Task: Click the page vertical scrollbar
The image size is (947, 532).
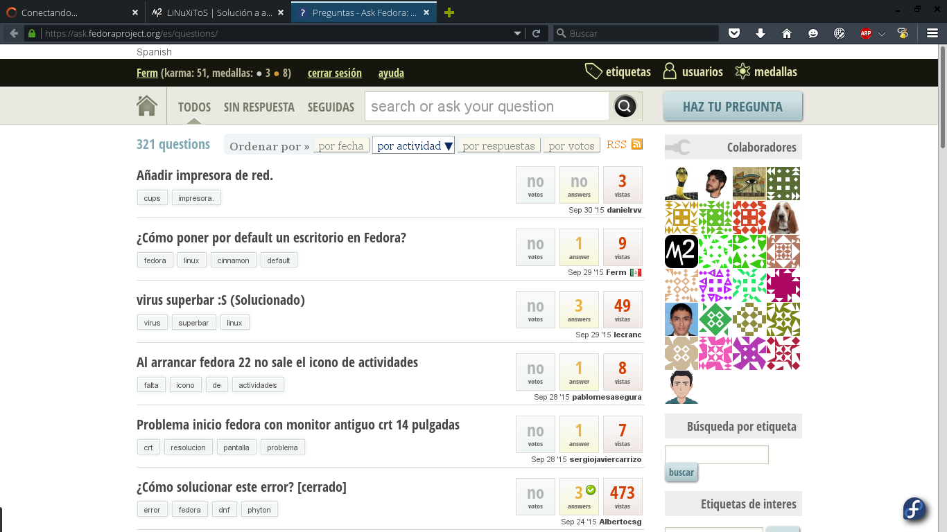Action: pyautogui.click(x=942, y=97)
